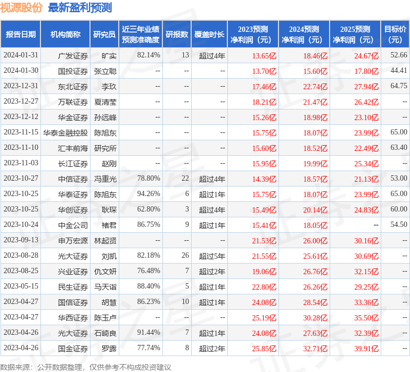This screenshot has height=372, width=410.
Task: Click analyst name 耿琛
Action: [x=109, y=210]
